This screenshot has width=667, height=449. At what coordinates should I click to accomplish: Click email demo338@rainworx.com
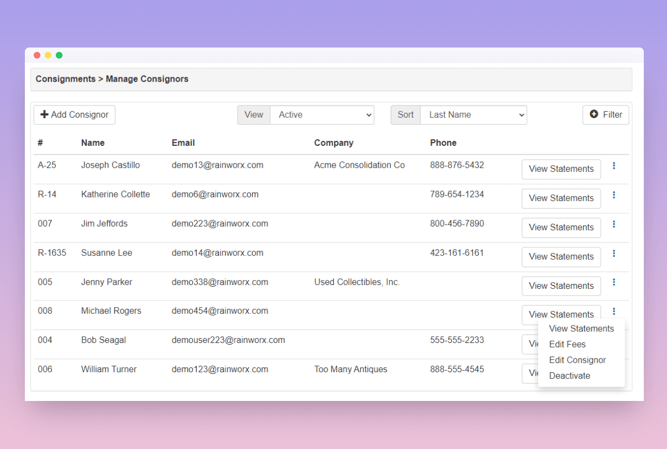(220, 282)
